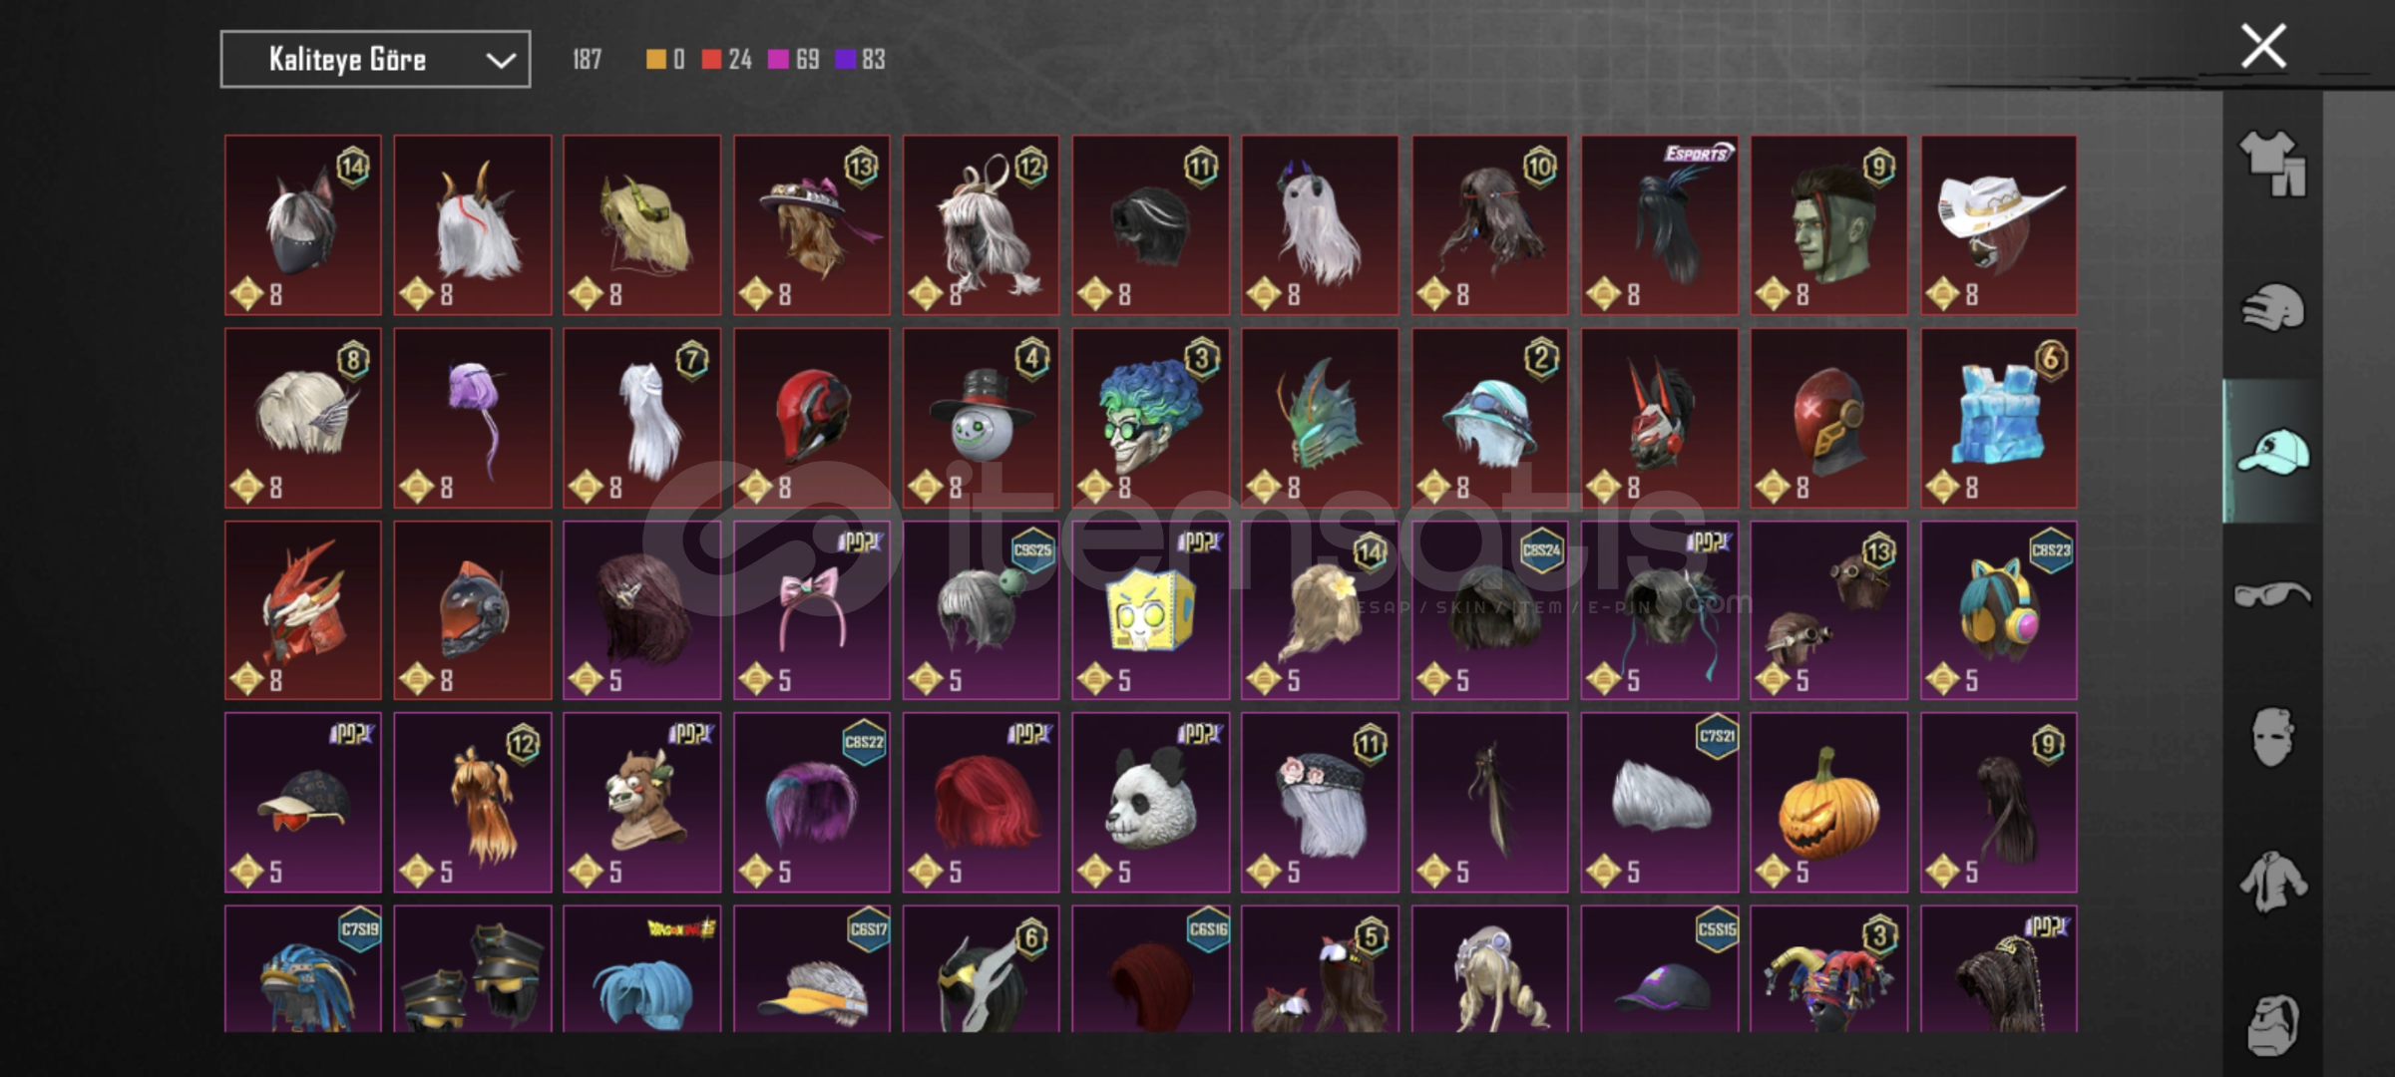Select the Esports black hair item
Viewport: 2395px width, 1077px height.
[x=1660, y=225]
